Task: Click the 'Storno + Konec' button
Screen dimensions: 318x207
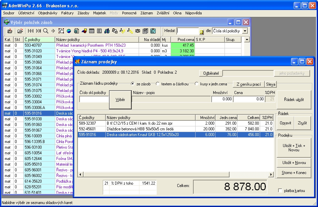Action: (x=294, y=173)
